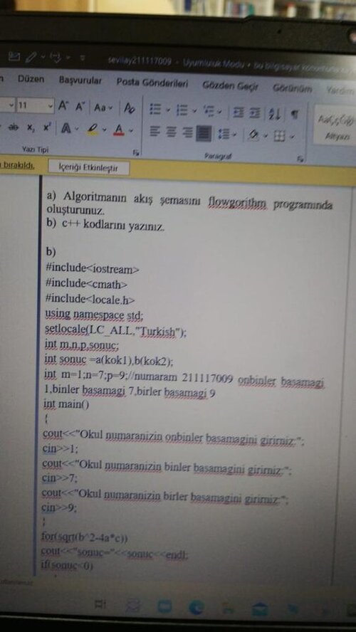Toggle justified alignment button

[203, 132]
